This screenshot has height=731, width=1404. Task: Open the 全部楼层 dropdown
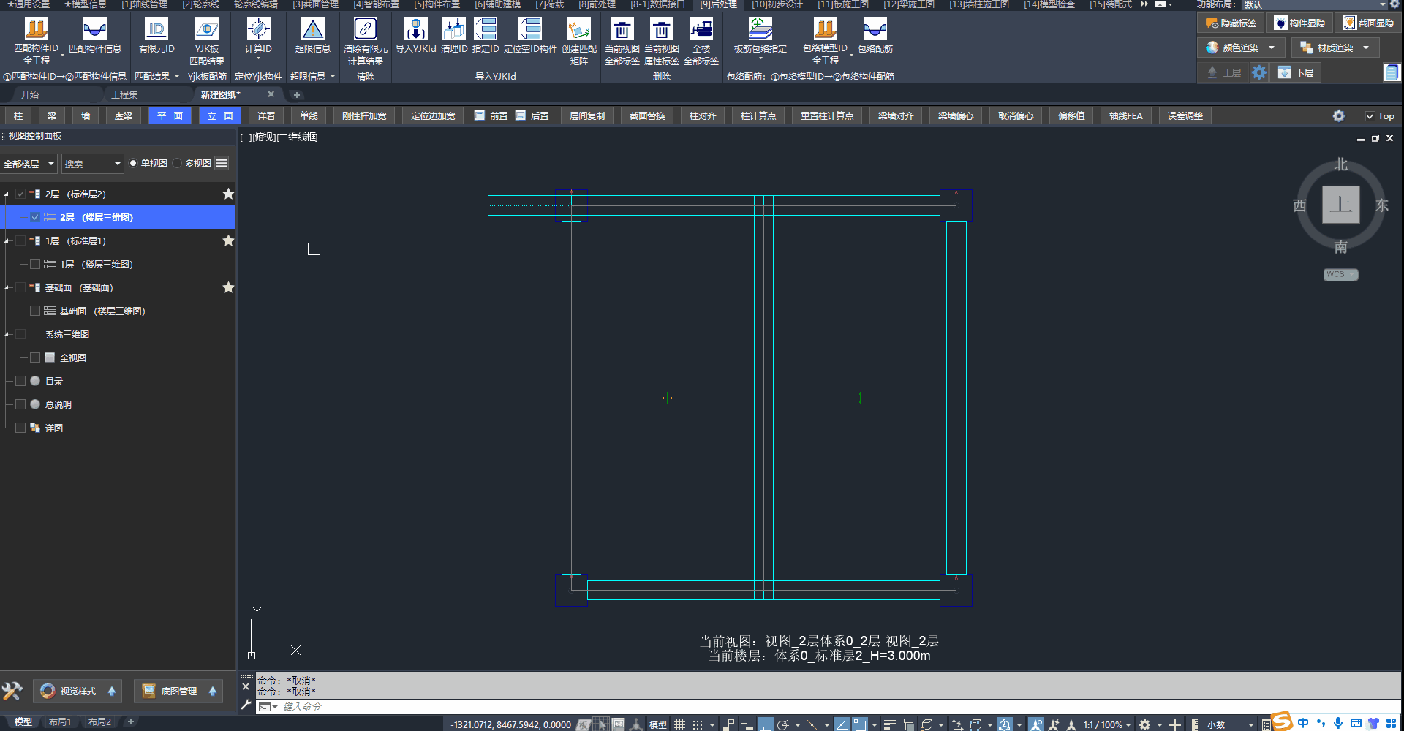click(x=29, y=164)
